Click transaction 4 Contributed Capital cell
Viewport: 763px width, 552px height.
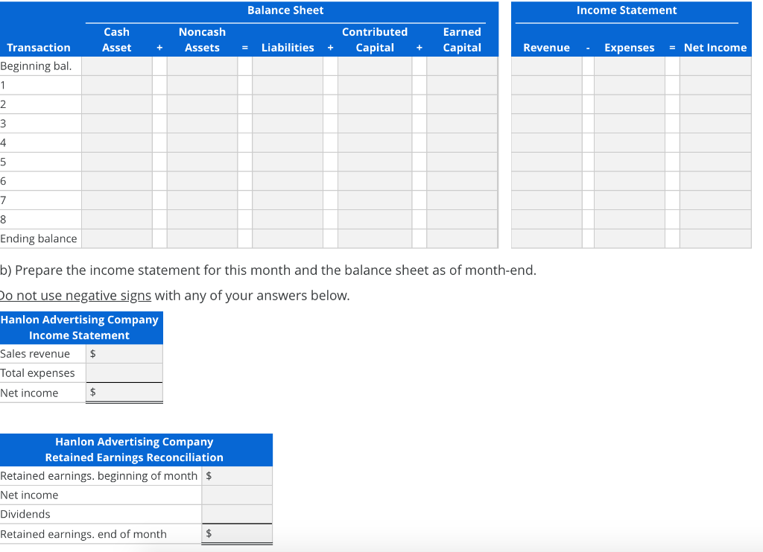pos(374,142)
